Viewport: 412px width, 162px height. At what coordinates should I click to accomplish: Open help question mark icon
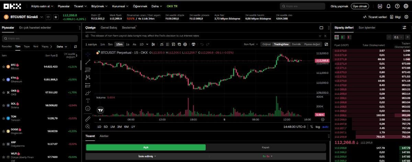(x=397, y=6)
